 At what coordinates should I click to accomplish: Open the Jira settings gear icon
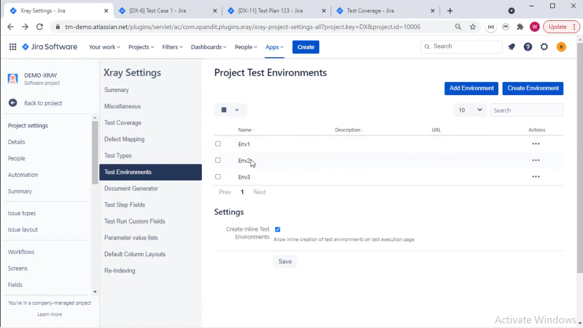pyautogui.click(x=544, y=47)
